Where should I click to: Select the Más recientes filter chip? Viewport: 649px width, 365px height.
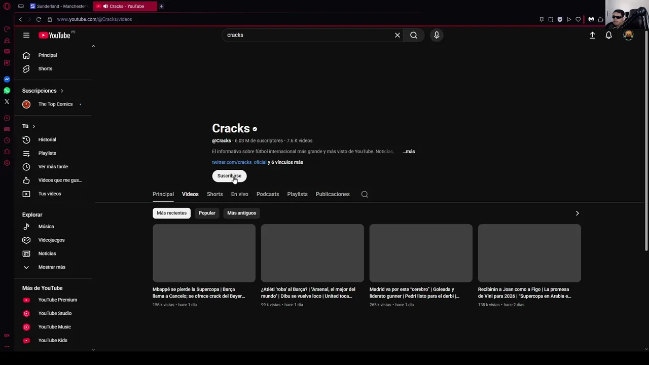pos(171,213)
